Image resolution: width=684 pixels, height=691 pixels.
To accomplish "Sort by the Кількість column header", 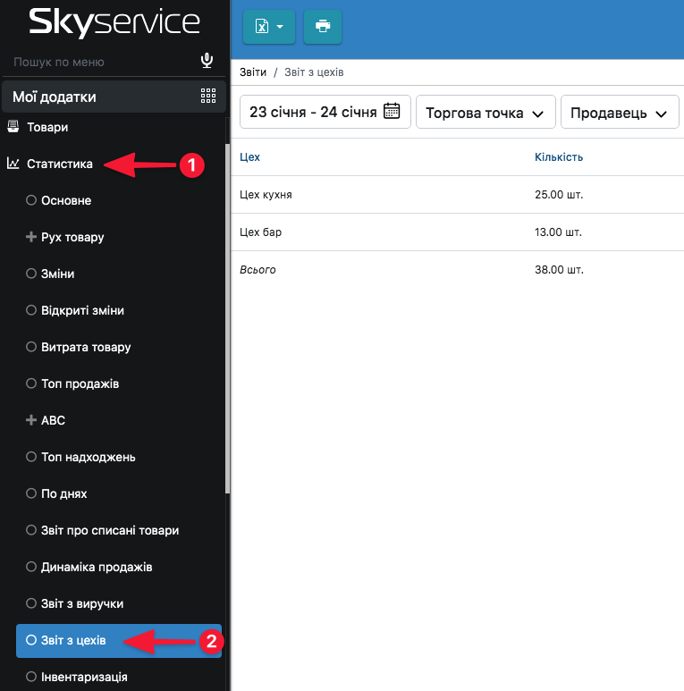I will 559,157.
